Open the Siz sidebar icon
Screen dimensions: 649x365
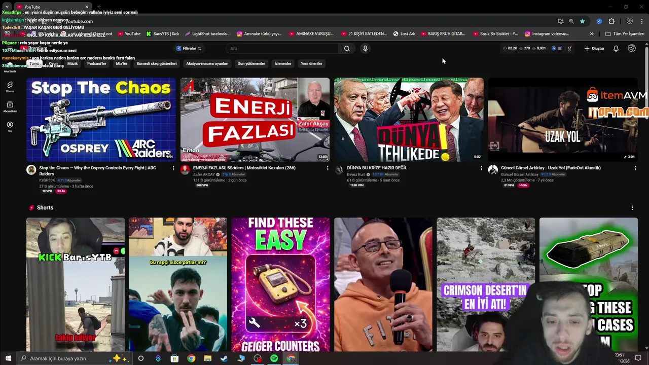10,127
